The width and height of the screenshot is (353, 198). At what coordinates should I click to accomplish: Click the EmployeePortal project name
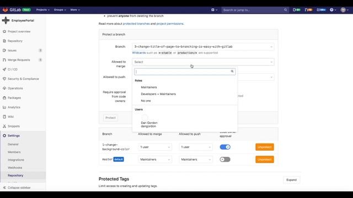pos(23,20)
